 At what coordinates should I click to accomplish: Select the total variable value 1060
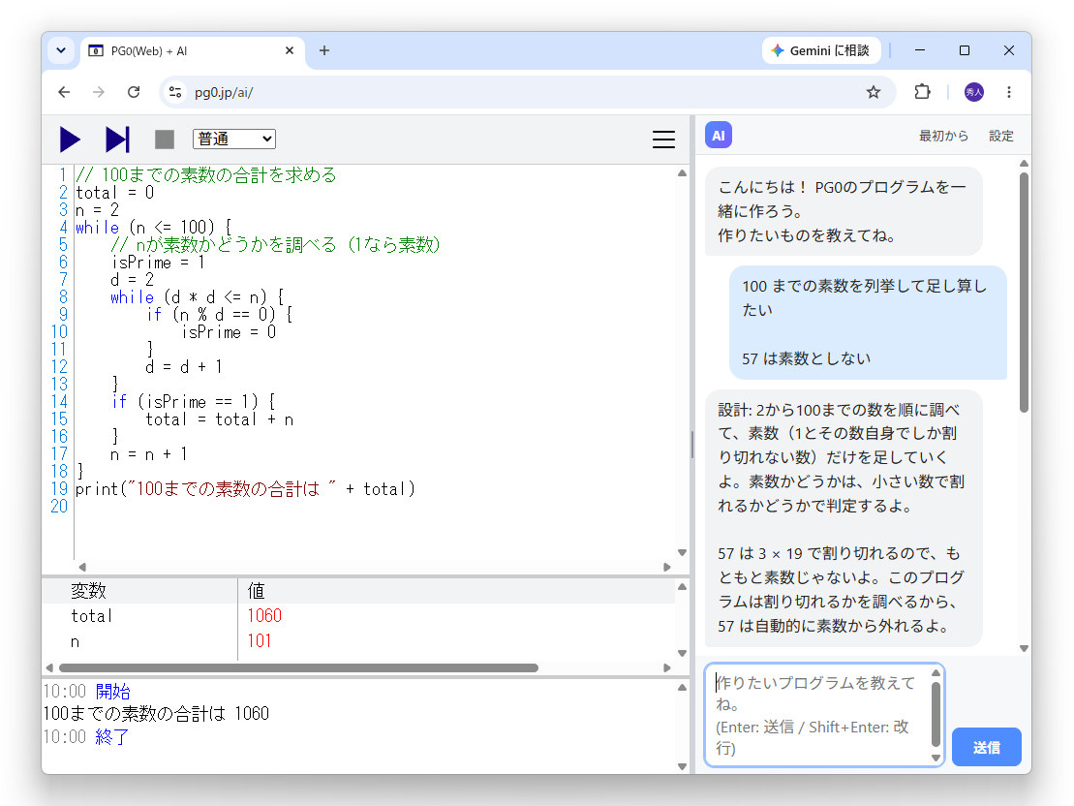264,615
